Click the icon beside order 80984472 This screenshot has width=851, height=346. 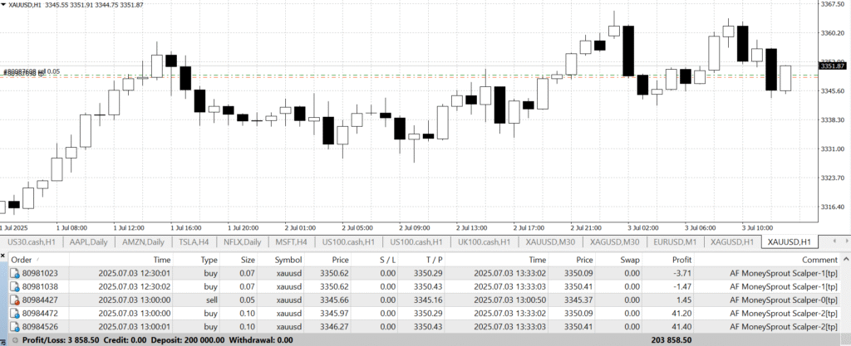pos(16,314)
